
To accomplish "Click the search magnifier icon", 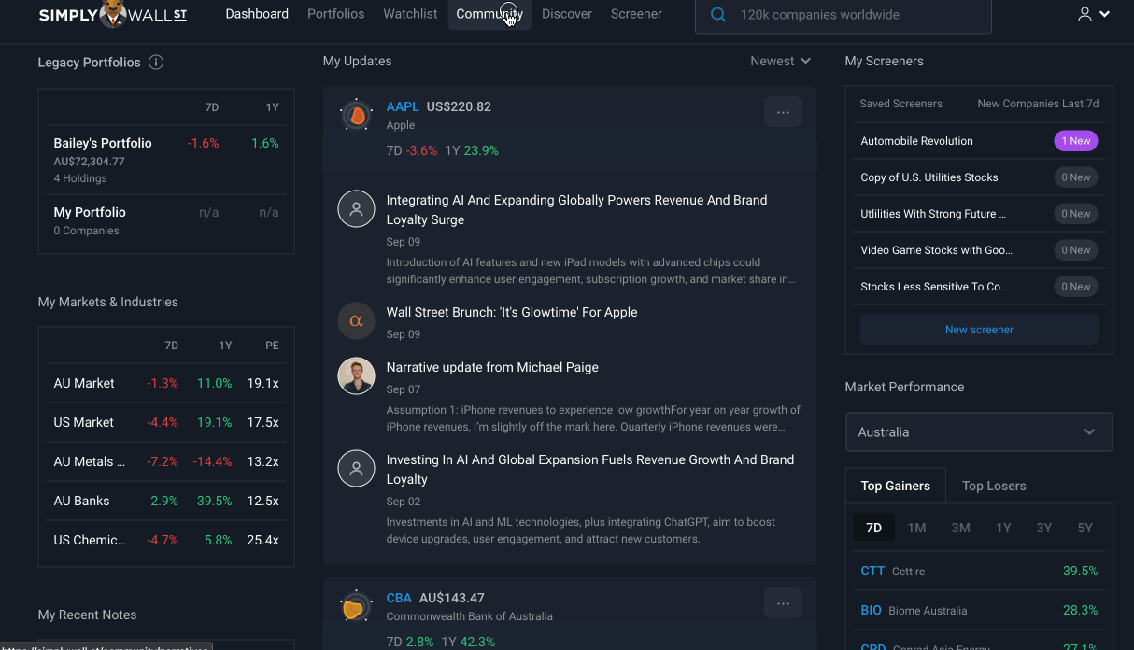I will pos(718,15).
